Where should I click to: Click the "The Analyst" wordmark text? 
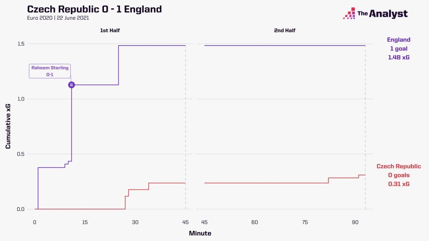click(x=382, y=14)
